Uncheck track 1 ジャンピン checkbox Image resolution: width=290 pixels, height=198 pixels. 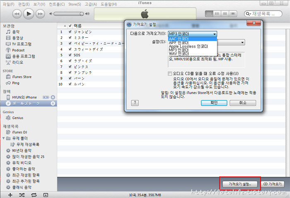pyautogui.click(x=70, y=32)
